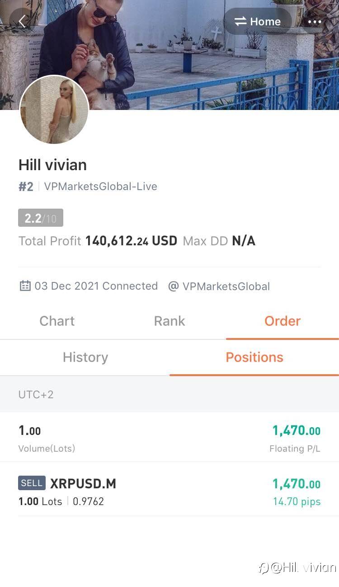Image resolution: width=339 pixels, height=587 pixels.
Task: Tap the @ icon before VPMarketsGlobal
Action: (x=173, y=286)
